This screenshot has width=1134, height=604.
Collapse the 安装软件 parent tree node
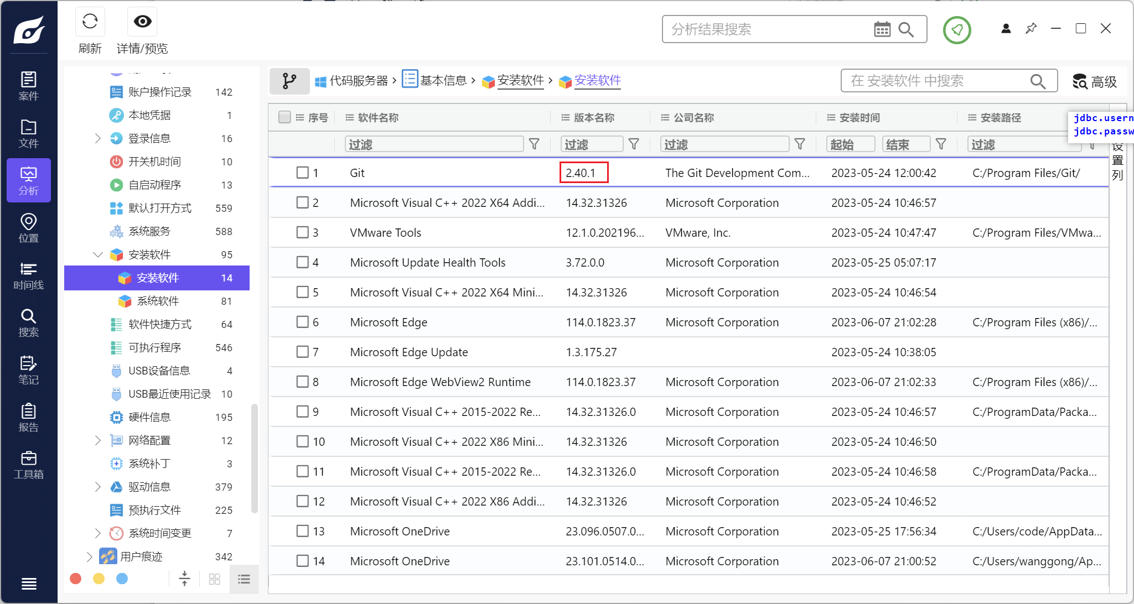[98, 254]
